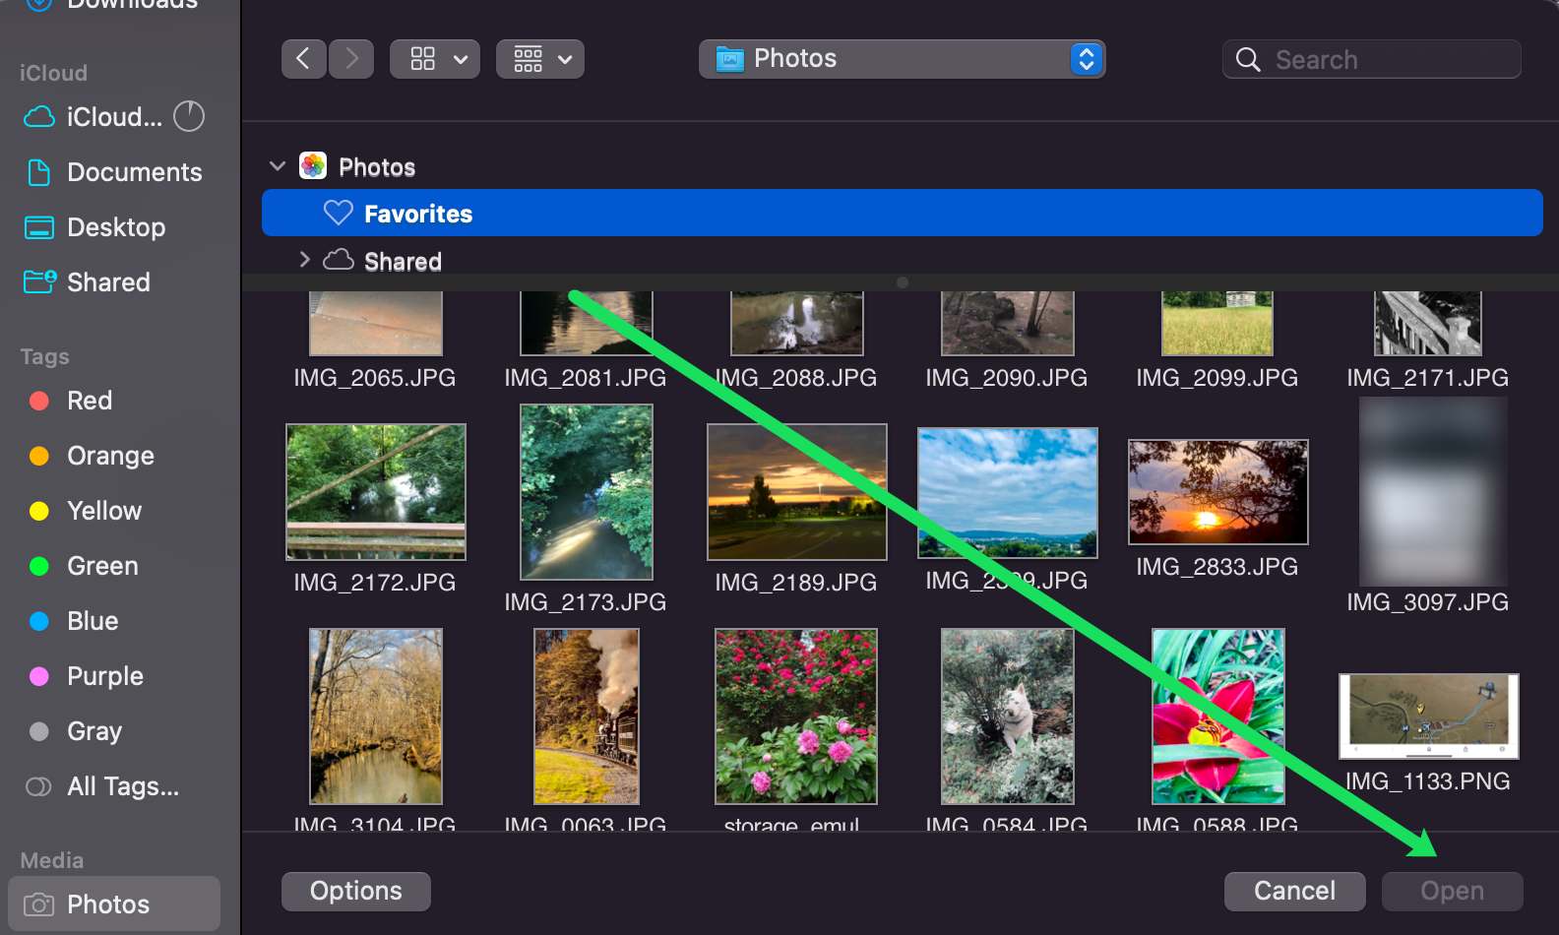This screenshot has height=935, width=1559.
Task: Open the Photos location popup menu
Action: (902, 59)
